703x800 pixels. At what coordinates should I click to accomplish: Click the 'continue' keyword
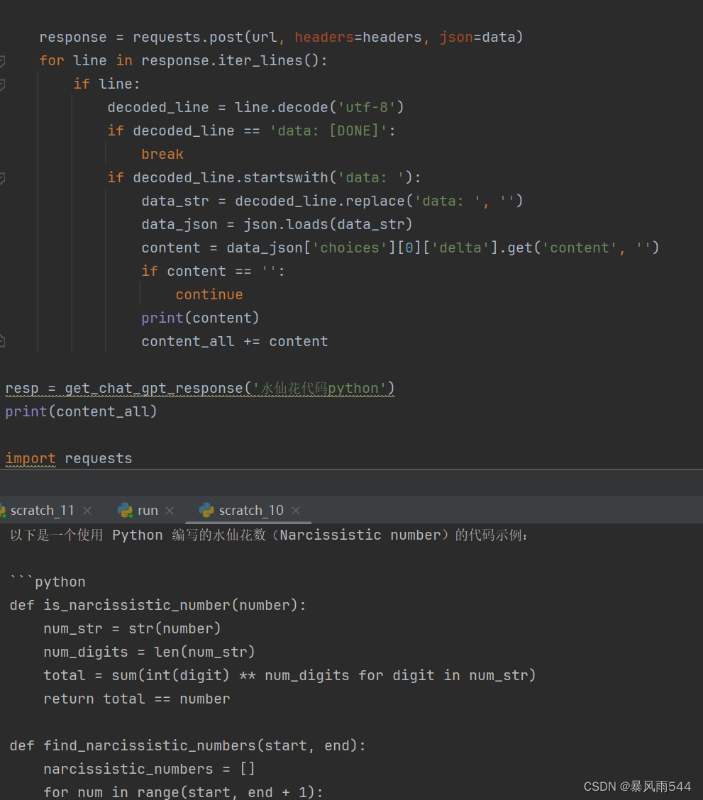pos(209,294)
